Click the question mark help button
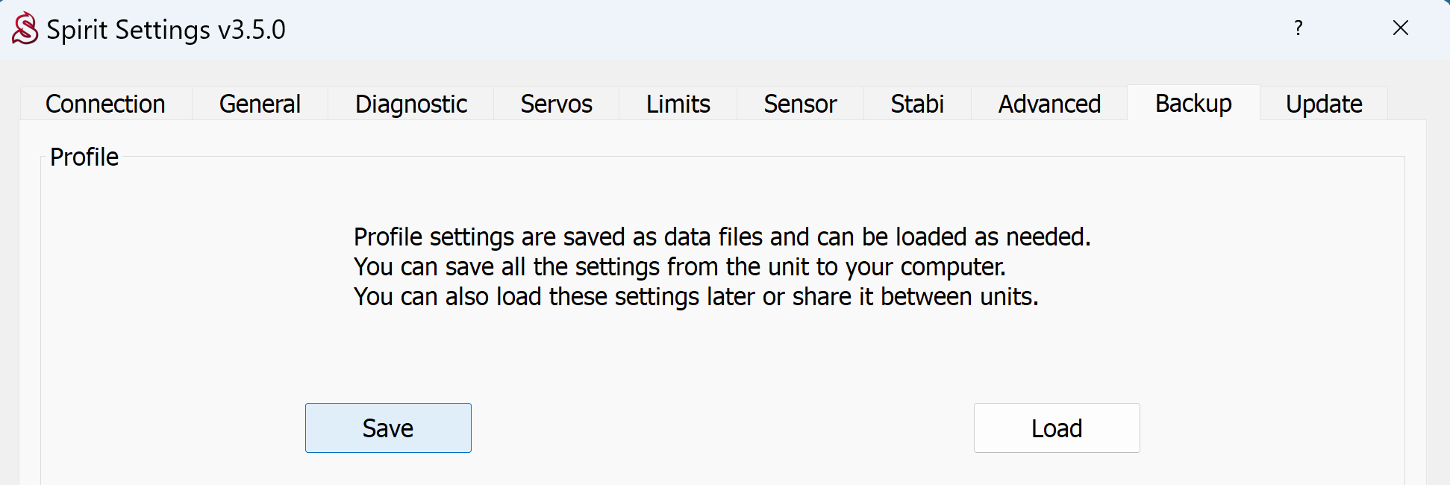Screen dimensions: 1450x485 click(1299, 28)
